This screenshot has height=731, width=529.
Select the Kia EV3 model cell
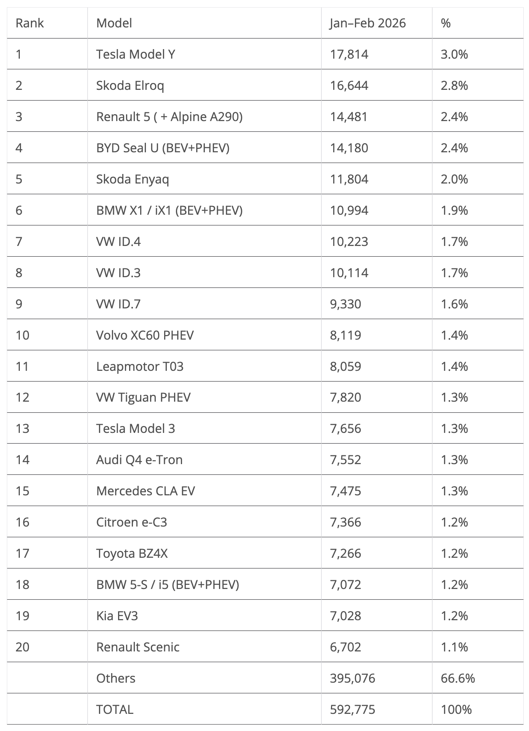117,616
